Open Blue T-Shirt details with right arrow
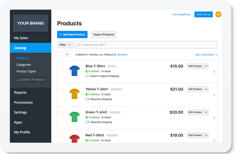Image resolution: width=237 pixels, height=154 pixels. [x=214, y=72]
